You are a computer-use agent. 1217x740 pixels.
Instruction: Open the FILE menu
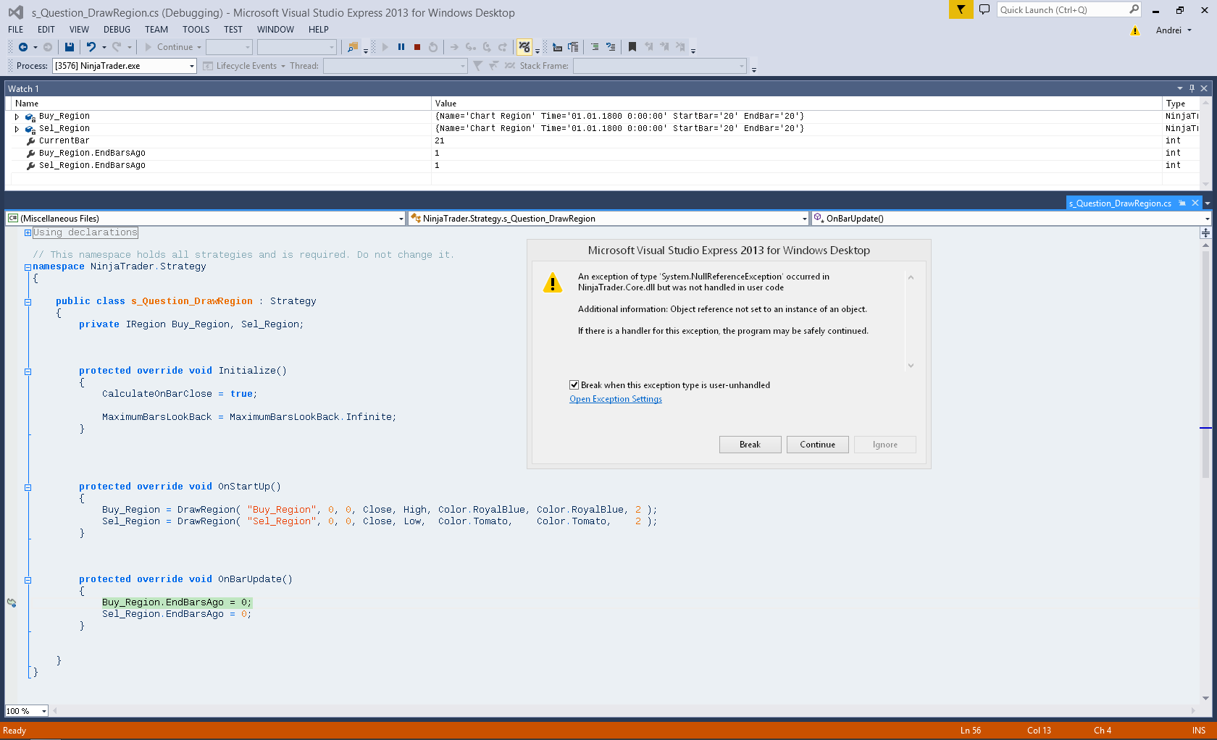pyautogui.click(x=16, y=30)
